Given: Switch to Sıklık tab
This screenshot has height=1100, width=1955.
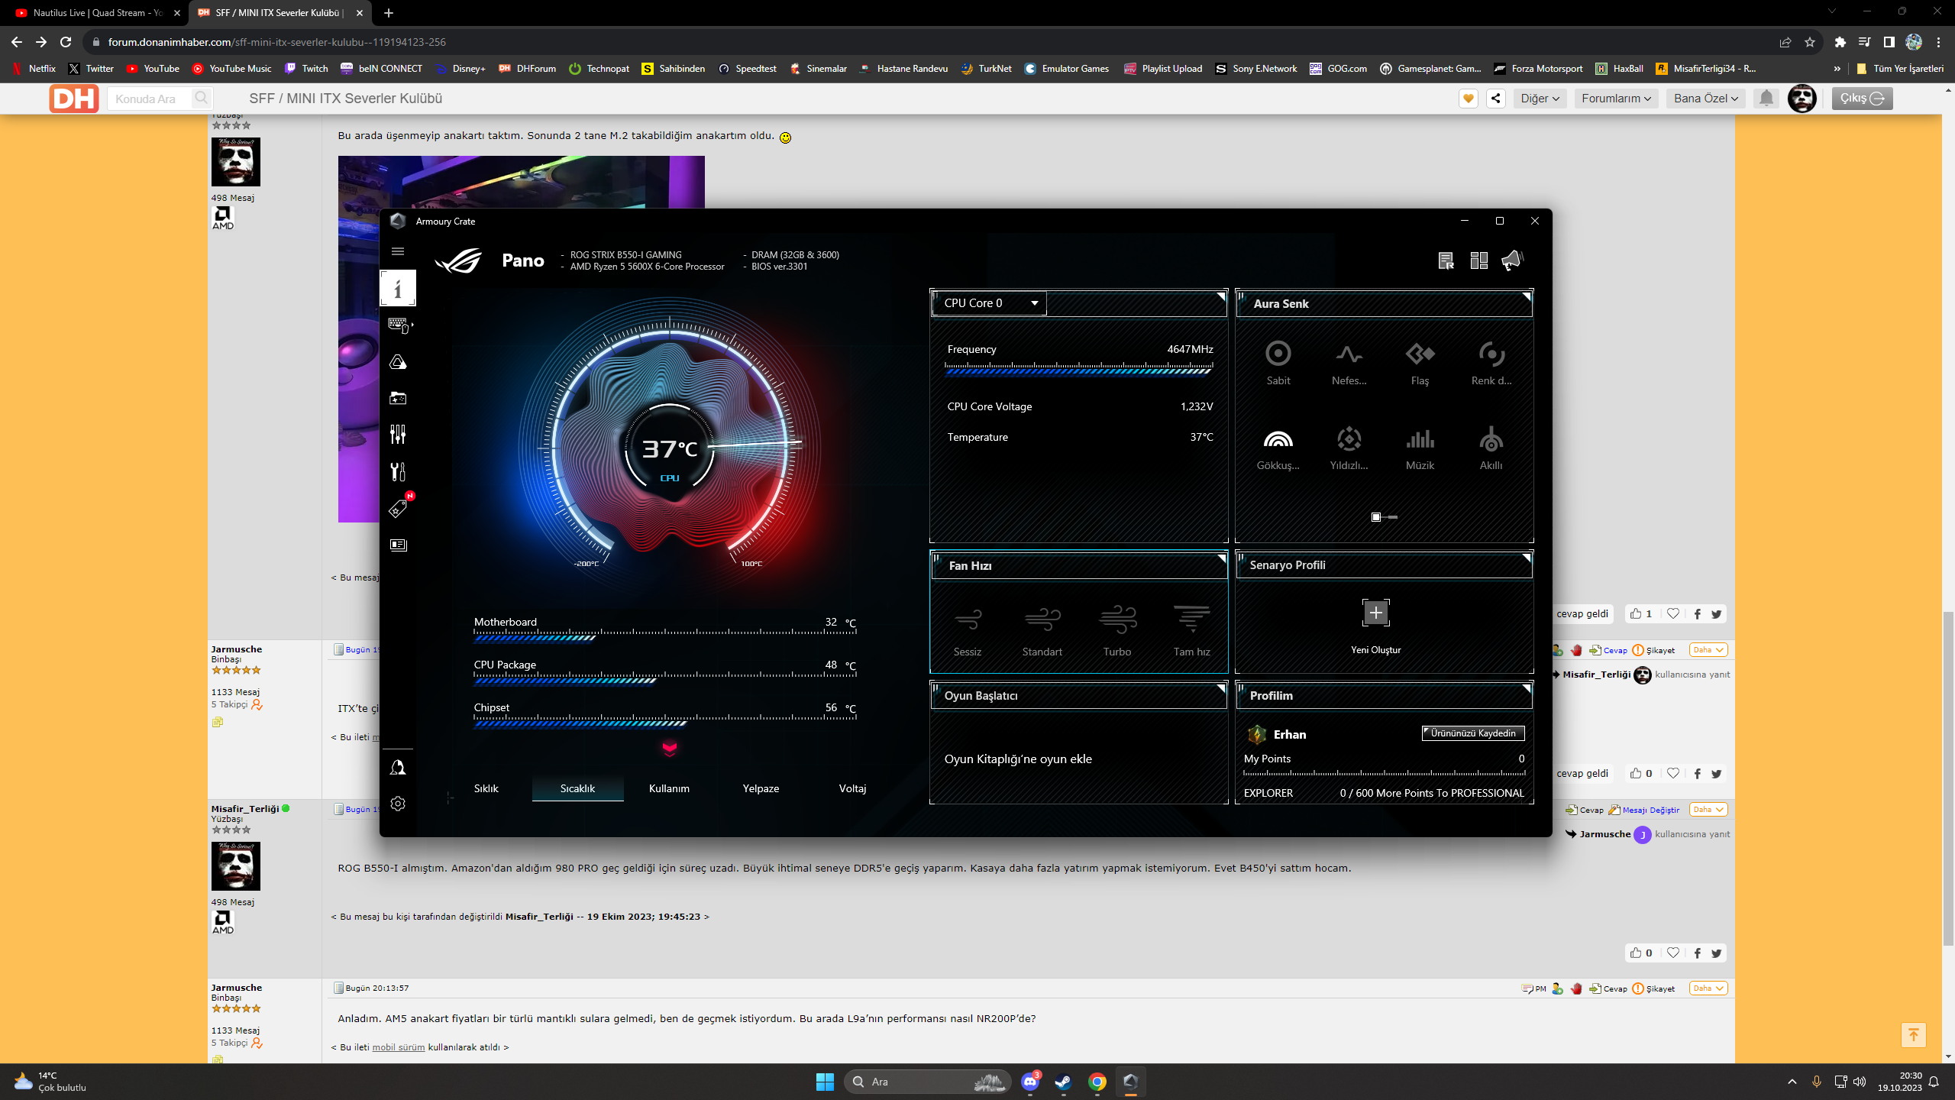Looking at the screenshot, I should (x=486, y=788).
